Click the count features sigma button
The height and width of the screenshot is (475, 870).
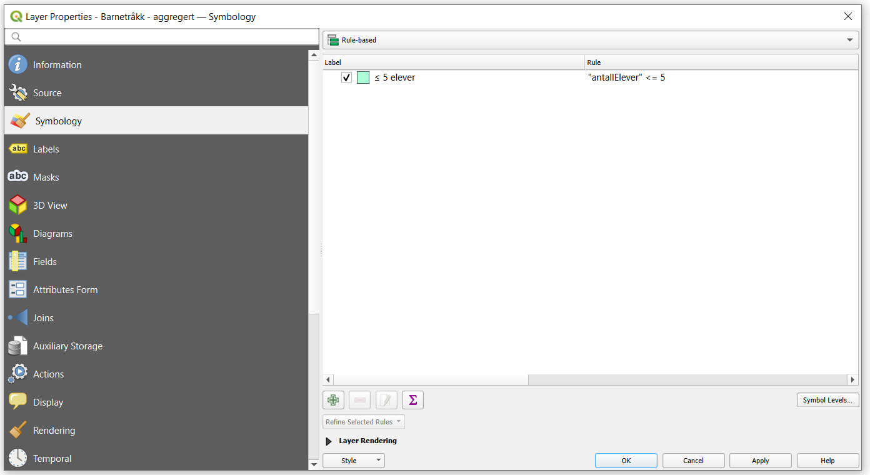(x=412, y=400)
